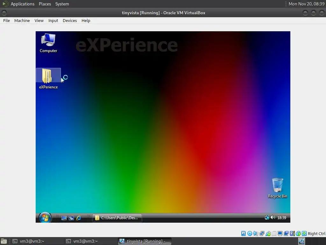Image resolution: width=326 pixels, height=245 pixels.
Task: Click the hard disk activity indicator
Action: (244, 234)
